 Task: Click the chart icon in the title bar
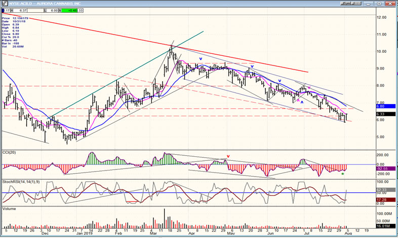[x=4, y=4]
